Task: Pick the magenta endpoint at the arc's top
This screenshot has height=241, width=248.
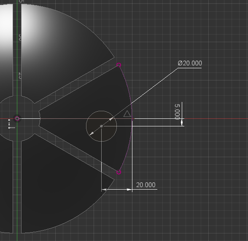Action: (119, 65)
